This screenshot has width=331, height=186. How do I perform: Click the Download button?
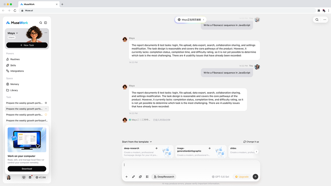pyautogui.click(x=27, y=169)
